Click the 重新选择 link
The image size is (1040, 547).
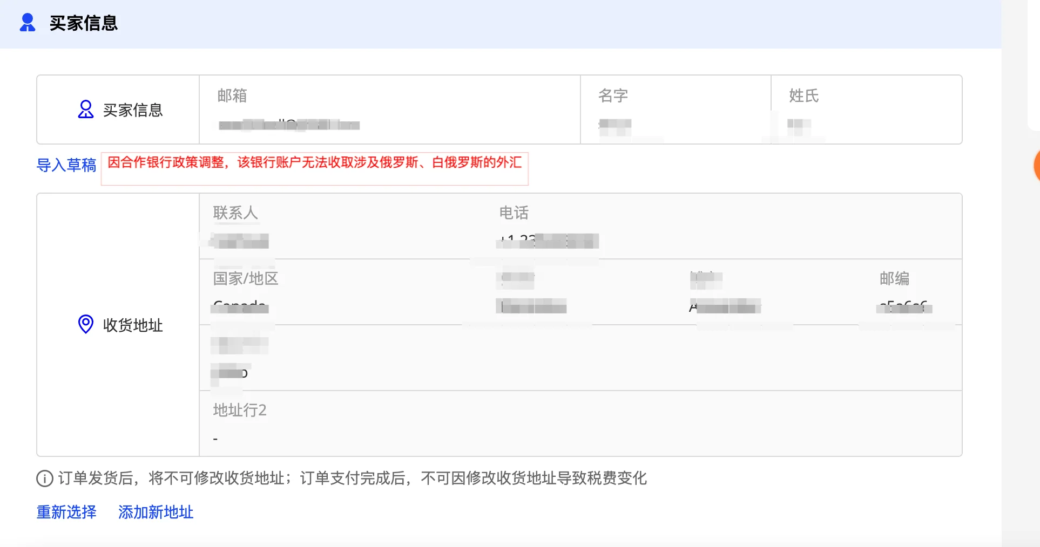click(x=66, y=512)
